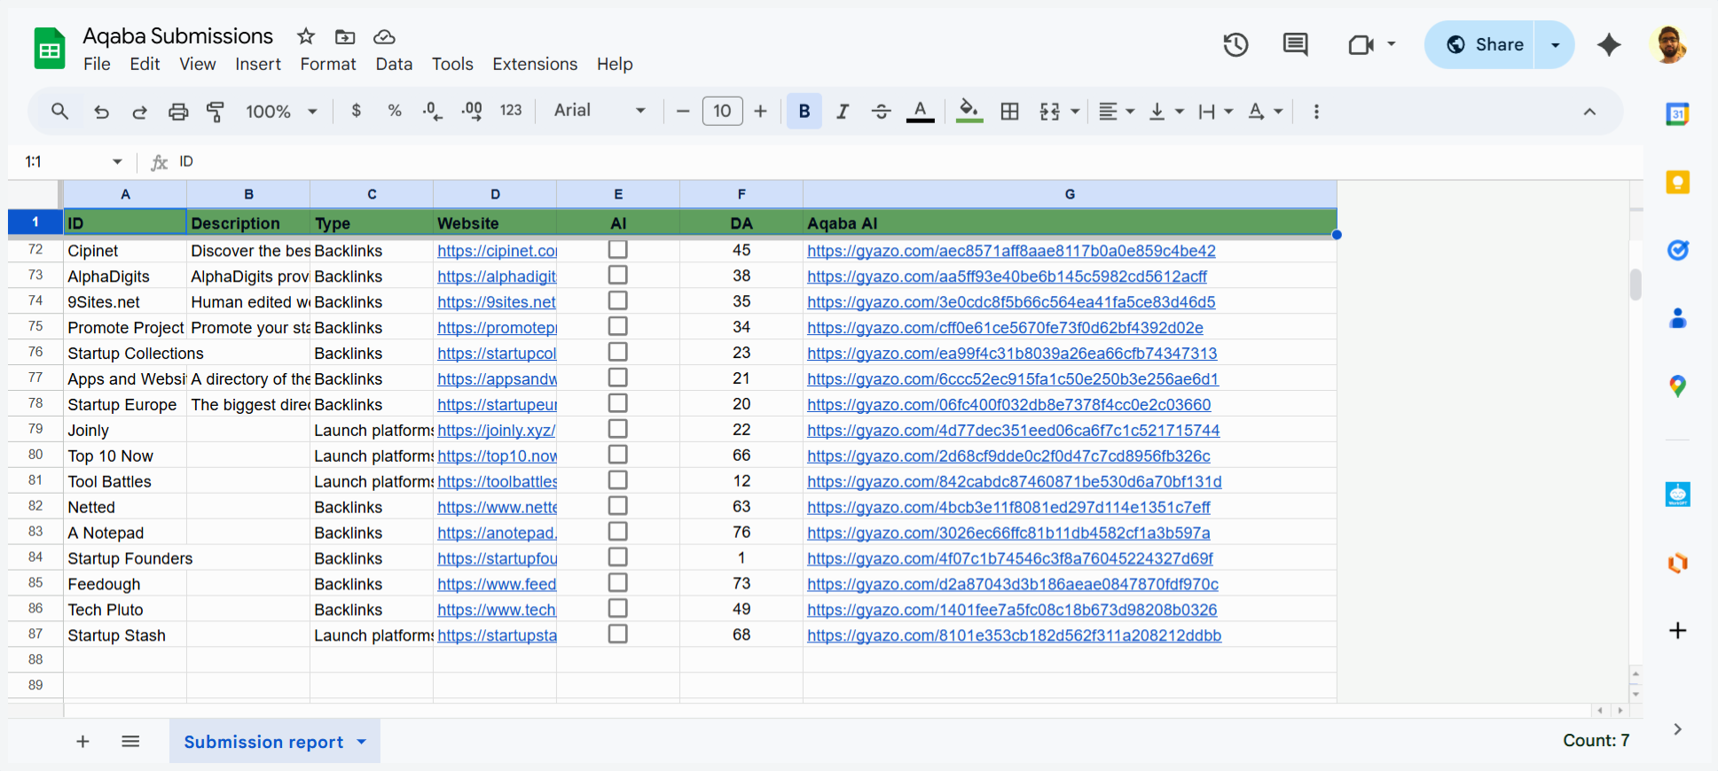Screen dimensions: 1718x771
Task: Tick the AI checkbox for Netted
Action: tap(618, 507)
